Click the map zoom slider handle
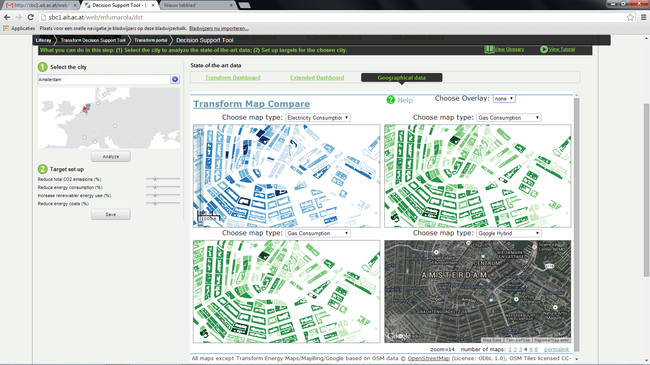The width and height of the screenshot is (650, 365). 200,155
